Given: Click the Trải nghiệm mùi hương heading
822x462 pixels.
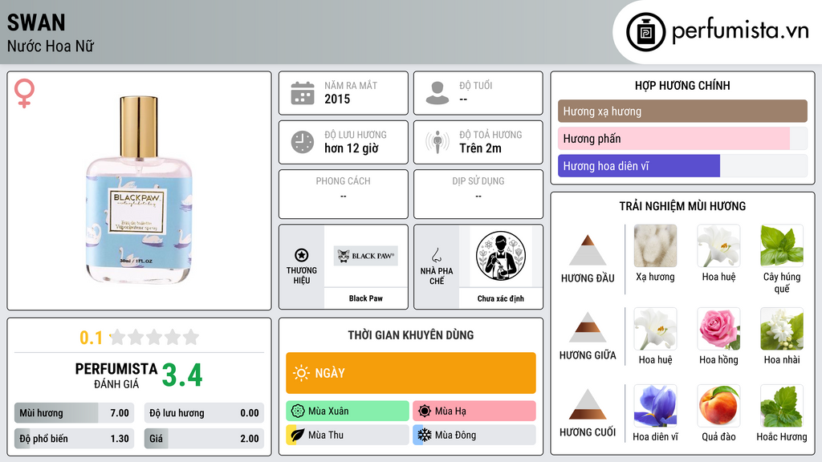Looking at the screenshot, I should coord(682,206).
